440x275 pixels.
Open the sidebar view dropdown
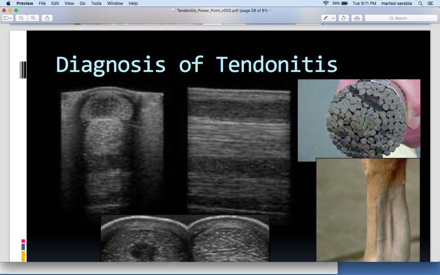pos(8,18)
